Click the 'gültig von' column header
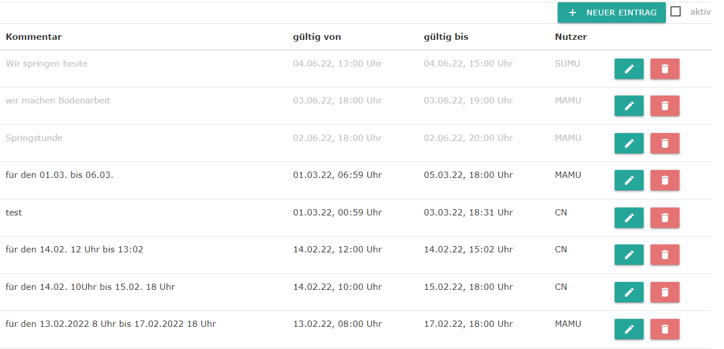The height and width of the screenshot is (349, 724). coord(317,37)
